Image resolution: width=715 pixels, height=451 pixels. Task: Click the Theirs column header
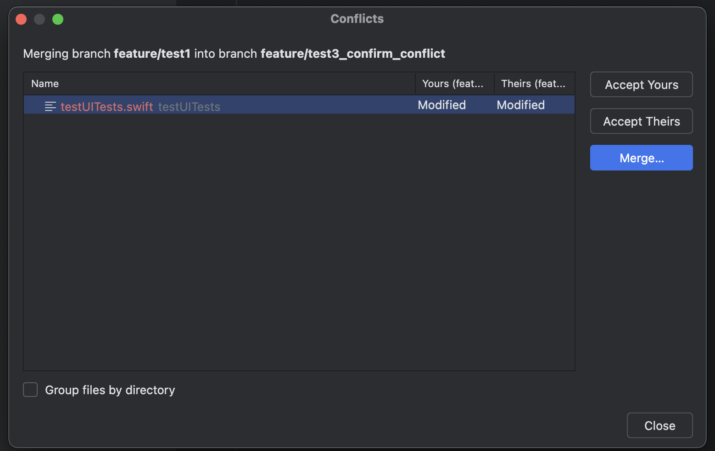click(533, 83)
